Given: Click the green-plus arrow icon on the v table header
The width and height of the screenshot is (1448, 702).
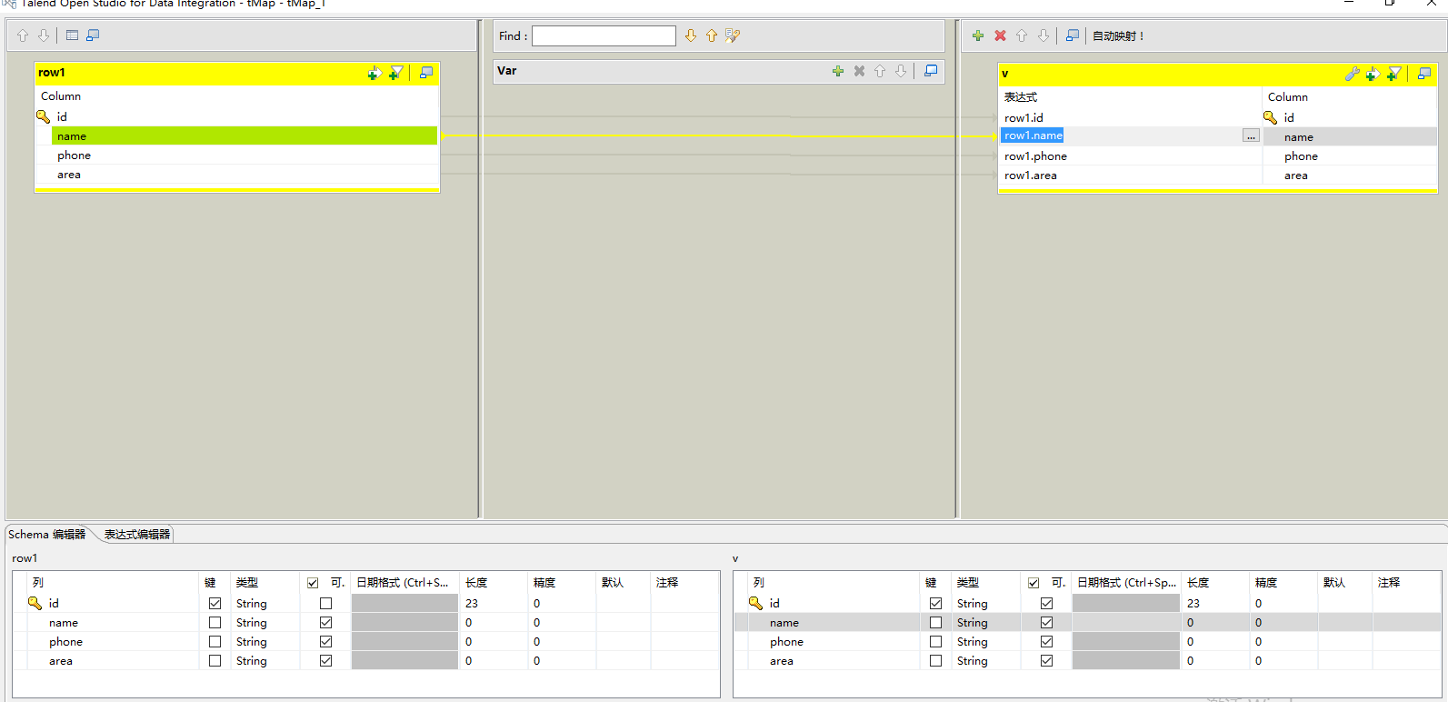Looking at the screenshot, I should click(1373, 74).
